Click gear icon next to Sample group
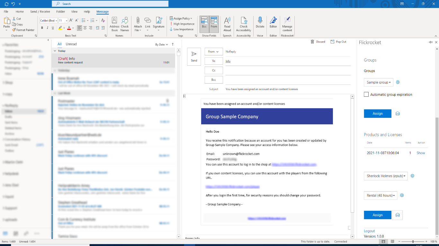The width and height of the screenshot is (439, 246). [x=398, y=82]
